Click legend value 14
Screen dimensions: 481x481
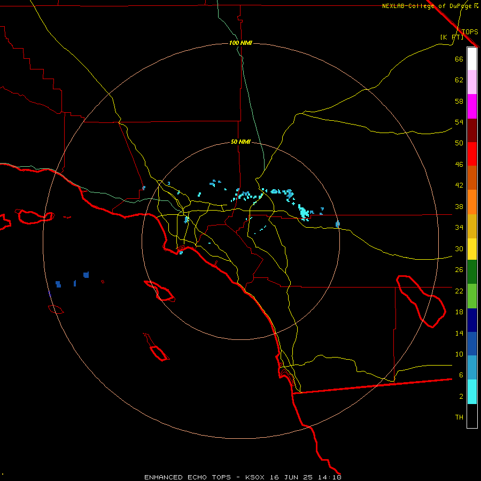click(459, 333)
